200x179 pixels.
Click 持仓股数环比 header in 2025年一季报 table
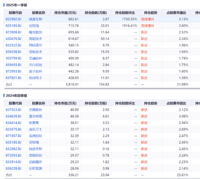point(125,13)
